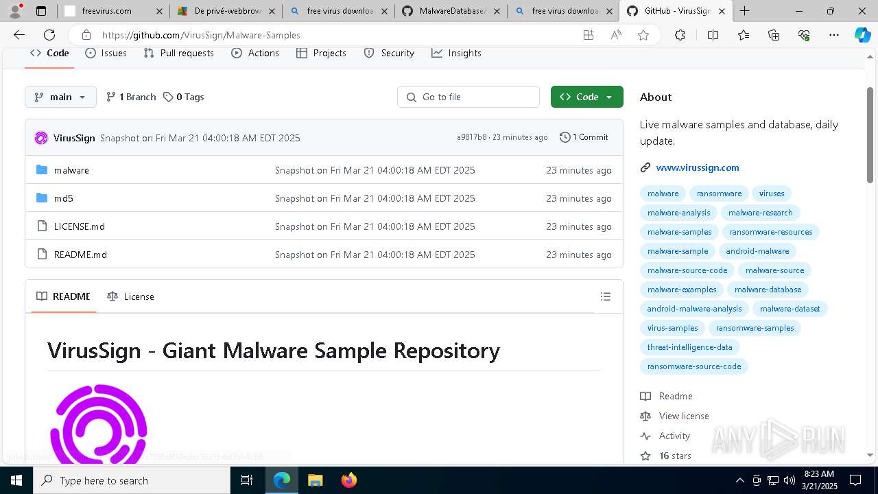View site information lock icon
The height and width of the screenshot is (494, 878).
[x=86, y=35]
